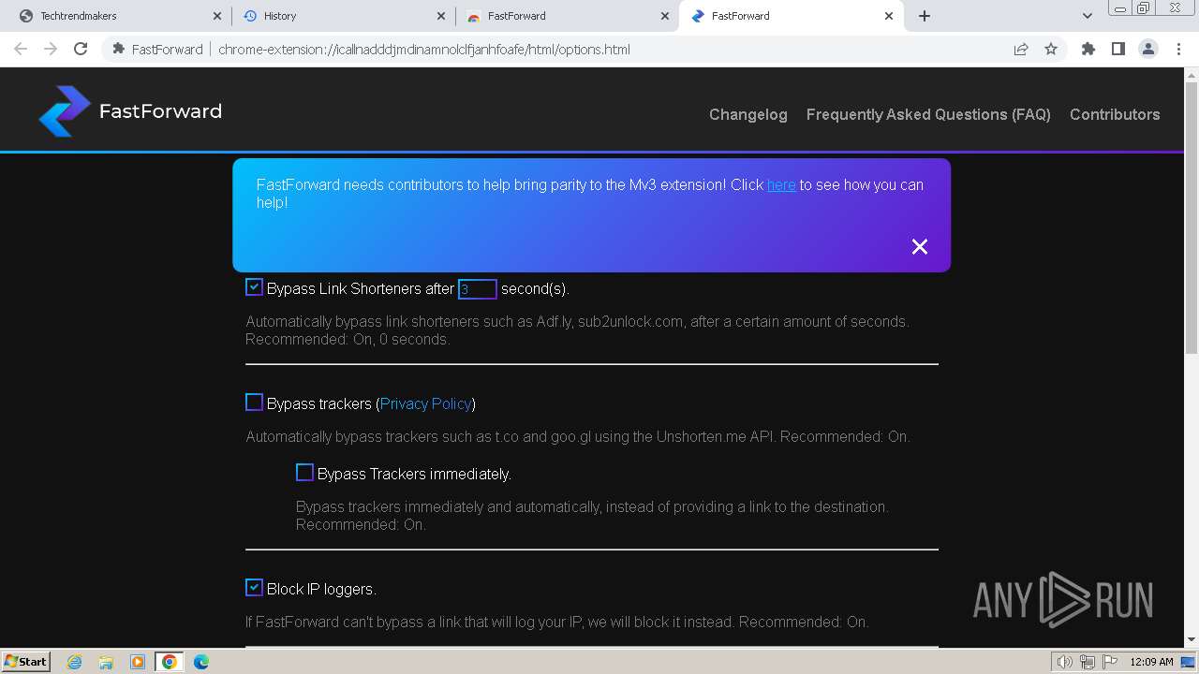Click the 12:09 AM system clock
Screen dimensions: 1199x674
click(x=1151, y=662)
